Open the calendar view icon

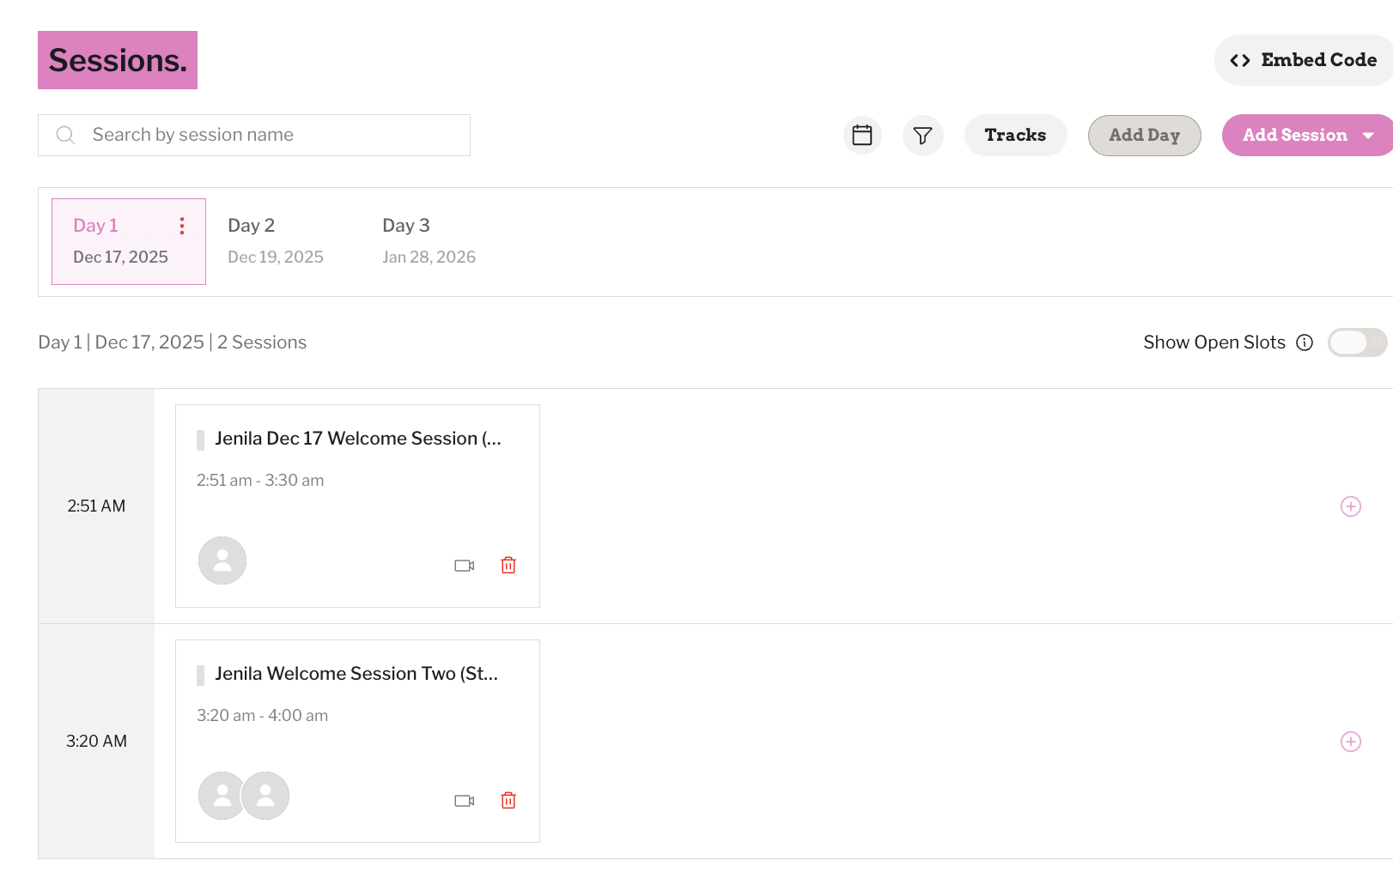coord(862,135)
